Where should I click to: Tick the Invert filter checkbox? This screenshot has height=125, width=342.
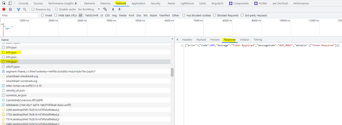click(42, 15)
